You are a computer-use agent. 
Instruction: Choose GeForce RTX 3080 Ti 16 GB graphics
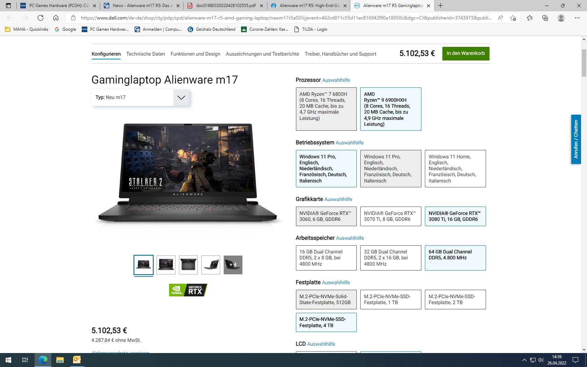pos(455,216)
